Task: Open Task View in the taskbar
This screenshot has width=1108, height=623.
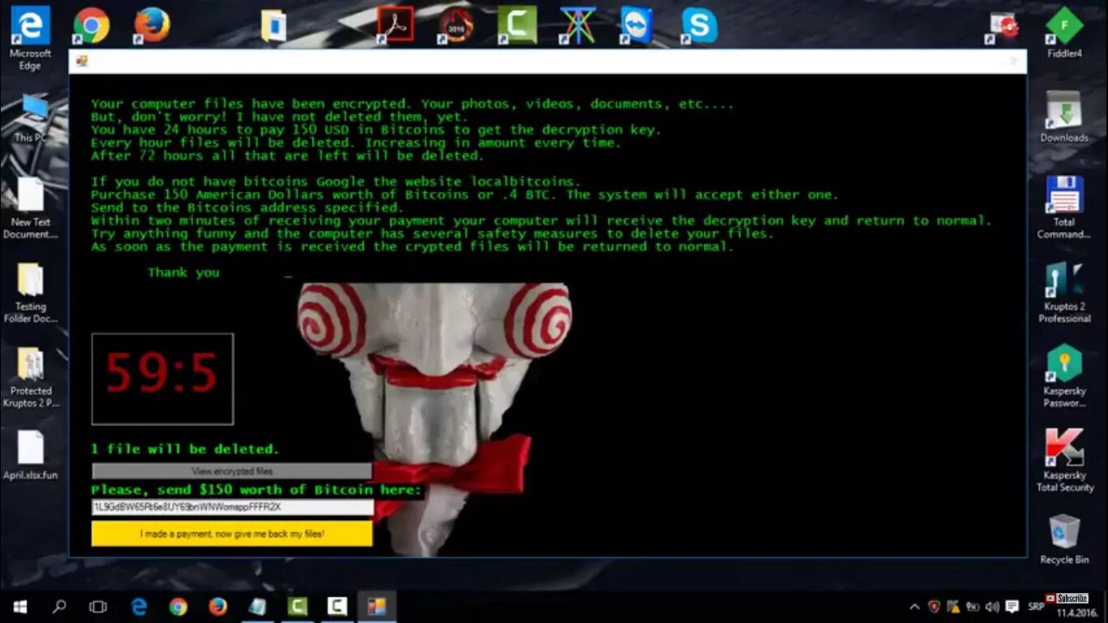Action: tap(98, 607)
